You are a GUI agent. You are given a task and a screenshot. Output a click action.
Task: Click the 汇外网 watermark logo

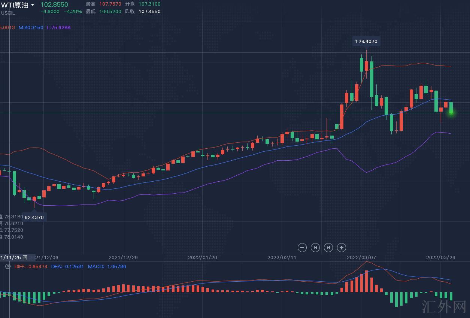pos(443,306)
